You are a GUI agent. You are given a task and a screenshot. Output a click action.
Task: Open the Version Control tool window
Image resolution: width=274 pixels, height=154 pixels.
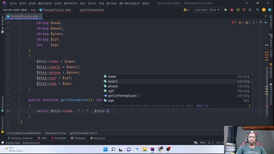point(20,138)
